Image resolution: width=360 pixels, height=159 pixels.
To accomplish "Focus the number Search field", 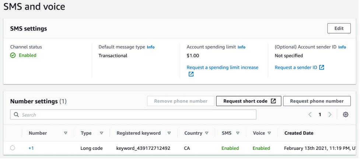I will coord(136,115).
